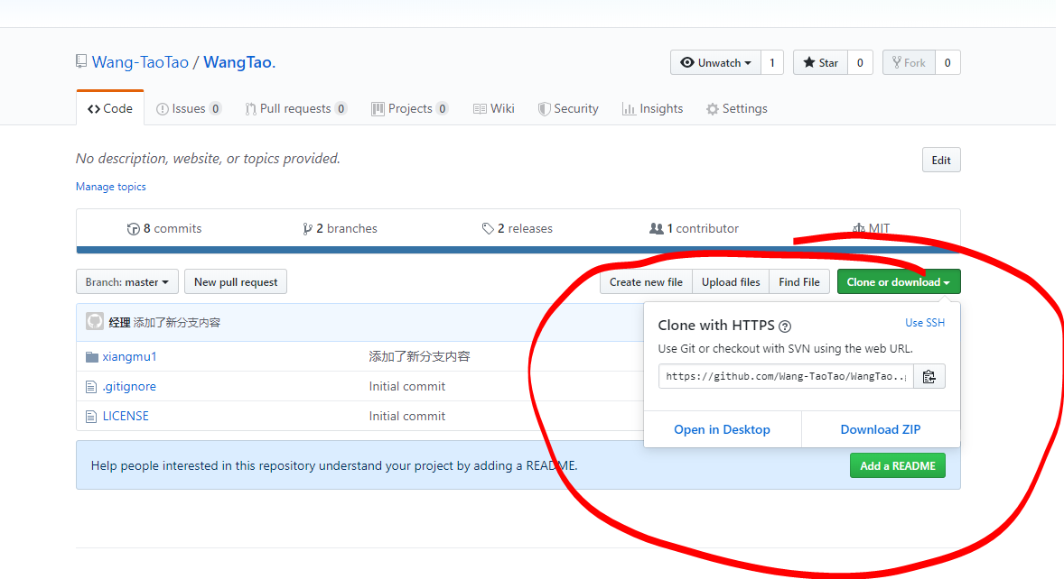Image resolution: width=1064 pixels, height=579 pixels.
Task: Click the releases tag icon
Action: click(x=487, y=229)
